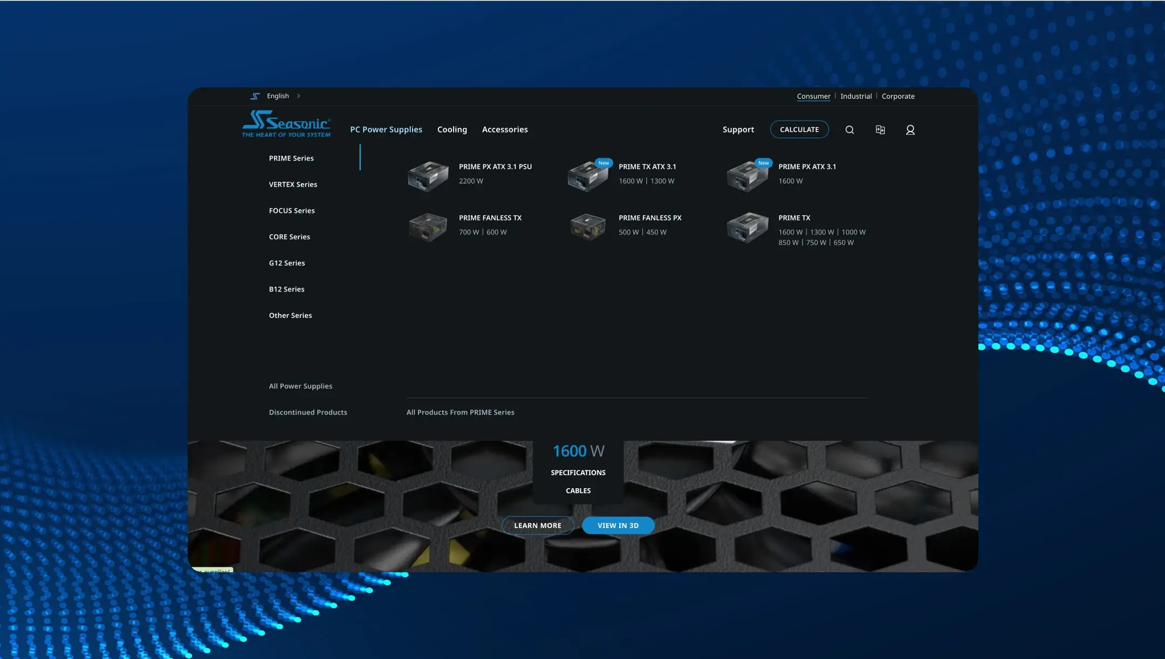Open All Power Supplies link

pyautogui.click(x=300, y=386)
